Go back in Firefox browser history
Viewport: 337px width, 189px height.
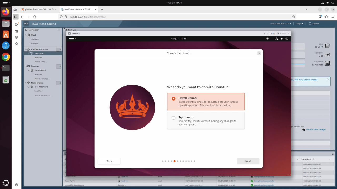[22, 17]
